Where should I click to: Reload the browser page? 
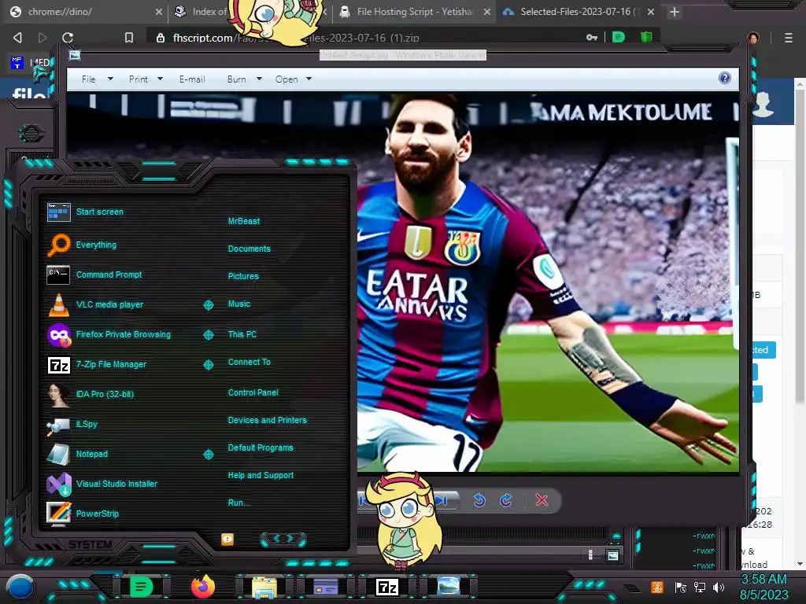pos(68,38)
